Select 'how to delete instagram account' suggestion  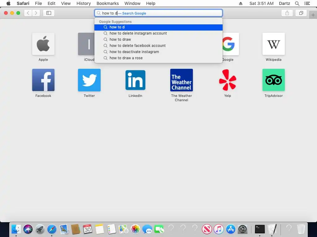[x=158, y=33]
